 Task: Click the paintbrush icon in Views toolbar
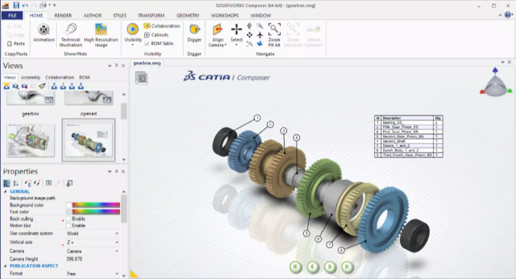click(x=42, y=86)
